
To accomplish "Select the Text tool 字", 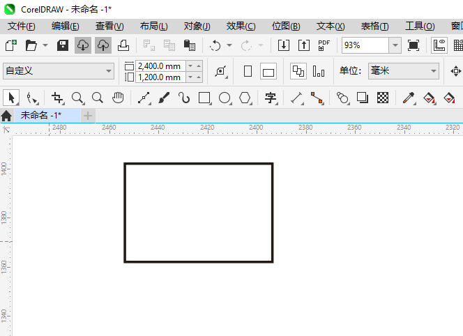I will coord(271,98).
